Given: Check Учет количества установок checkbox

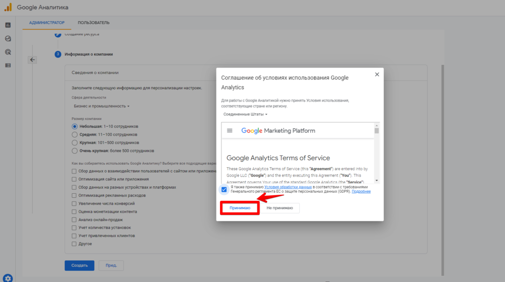Looking at the screenshot, I should (x=74, y=228).
